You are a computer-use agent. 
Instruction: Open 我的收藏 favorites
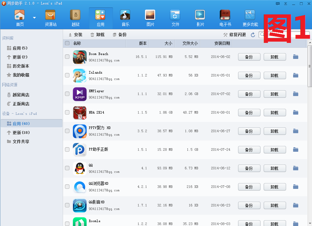[18, 75]
